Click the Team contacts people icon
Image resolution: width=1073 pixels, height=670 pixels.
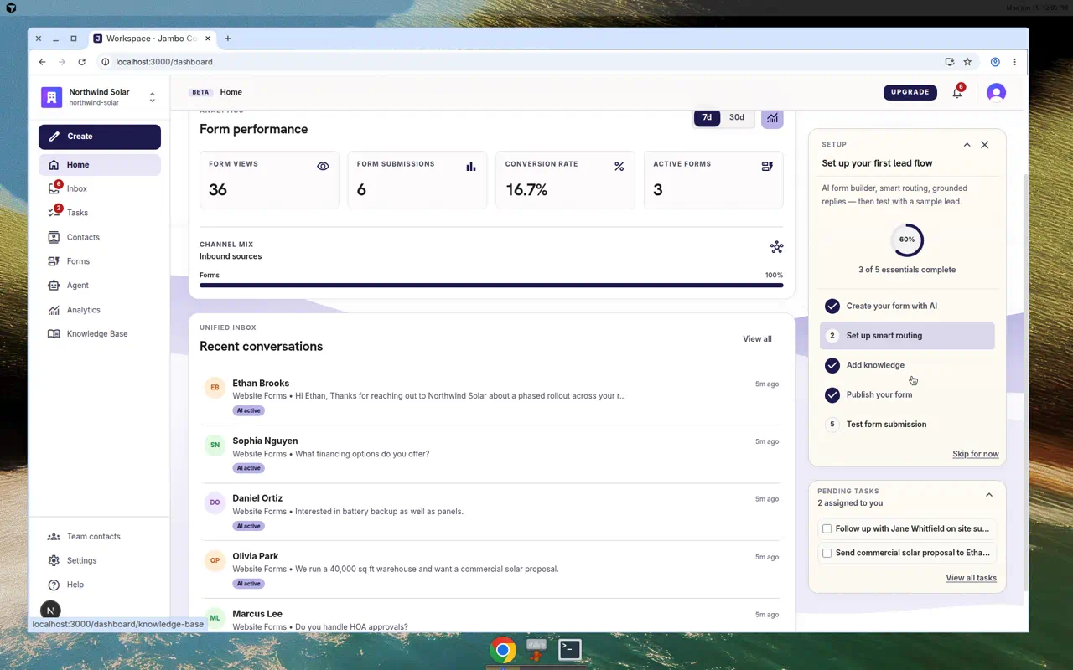click(54, 537)
